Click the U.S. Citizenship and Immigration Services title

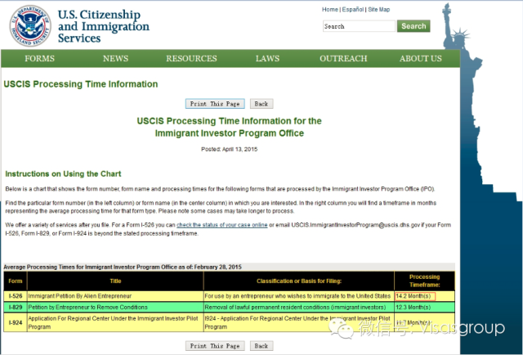tap(104, 26)
